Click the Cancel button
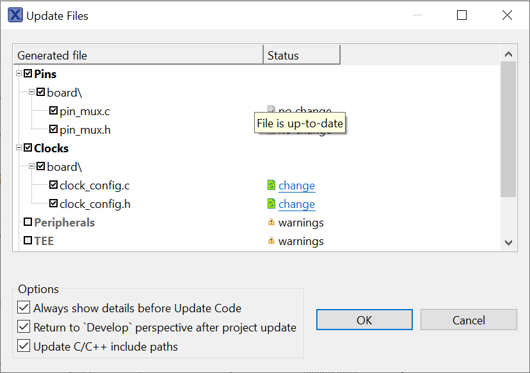This screenshot has height=373, width=530. 468,320
